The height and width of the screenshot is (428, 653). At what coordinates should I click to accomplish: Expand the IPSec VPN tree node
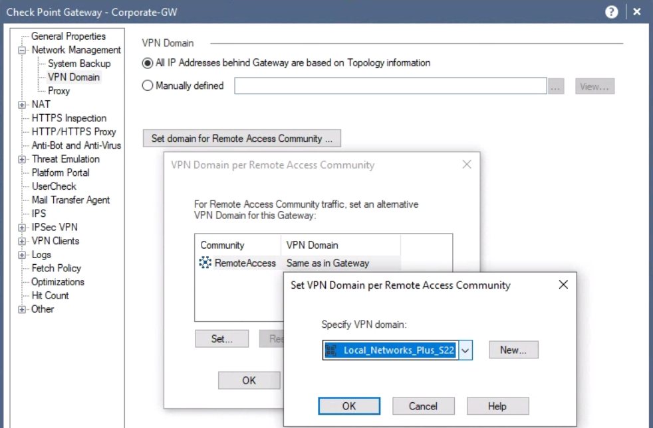(x=22, y=228)
